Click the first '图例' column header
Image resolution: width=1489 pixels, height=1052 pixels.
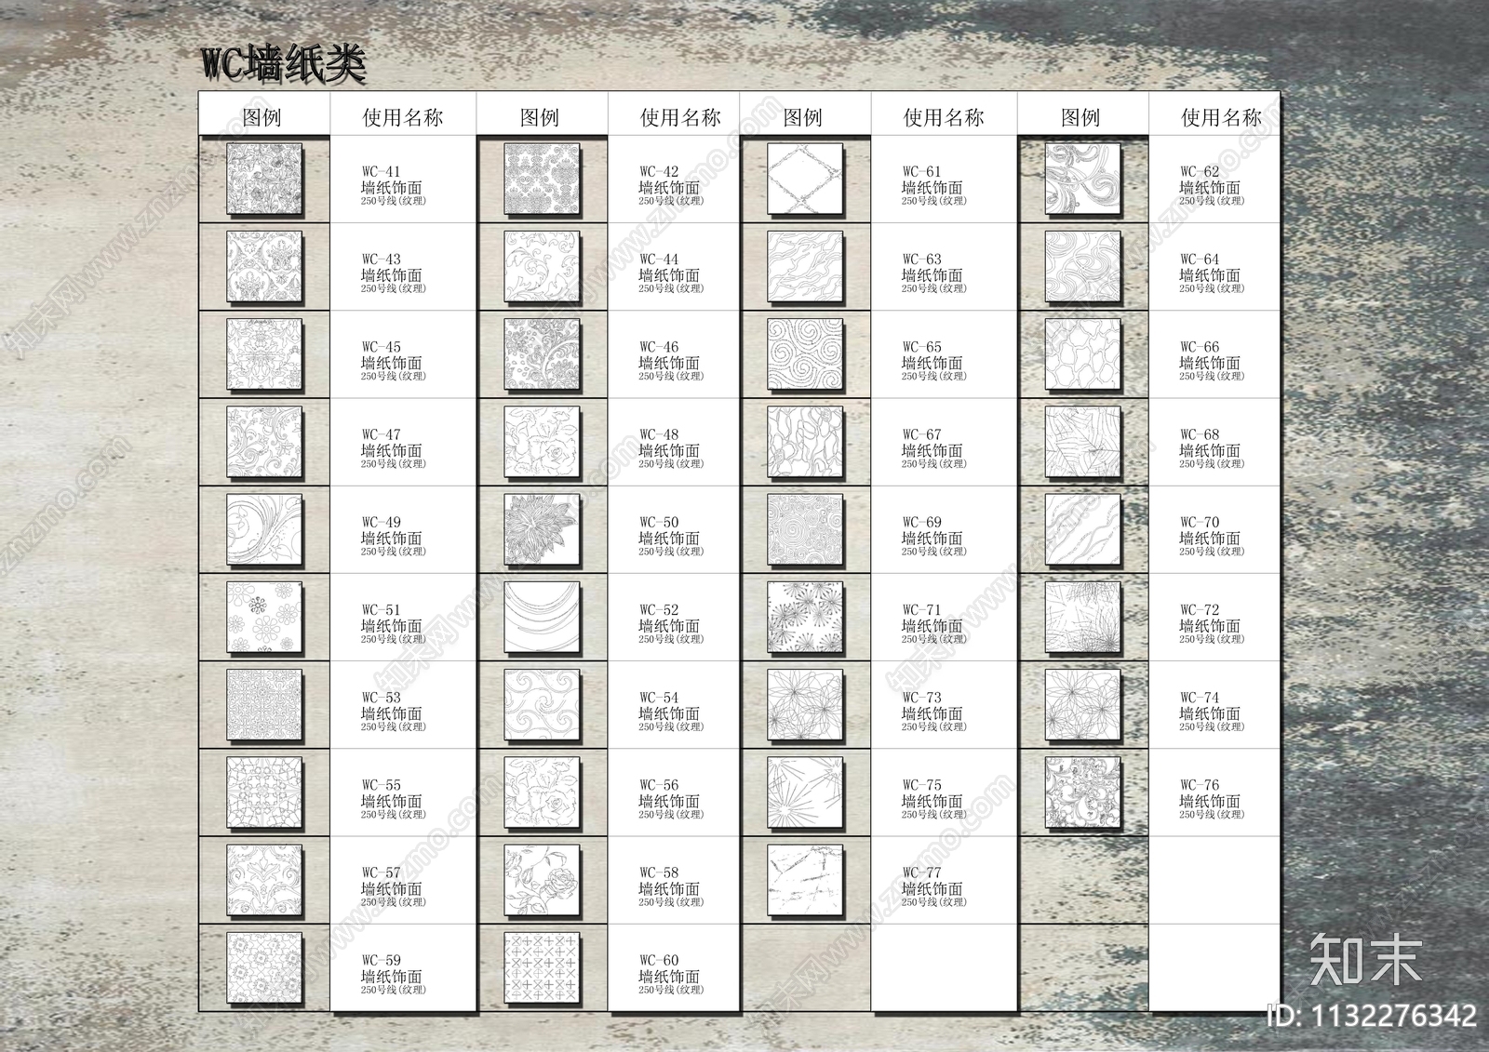pos(262,117)
